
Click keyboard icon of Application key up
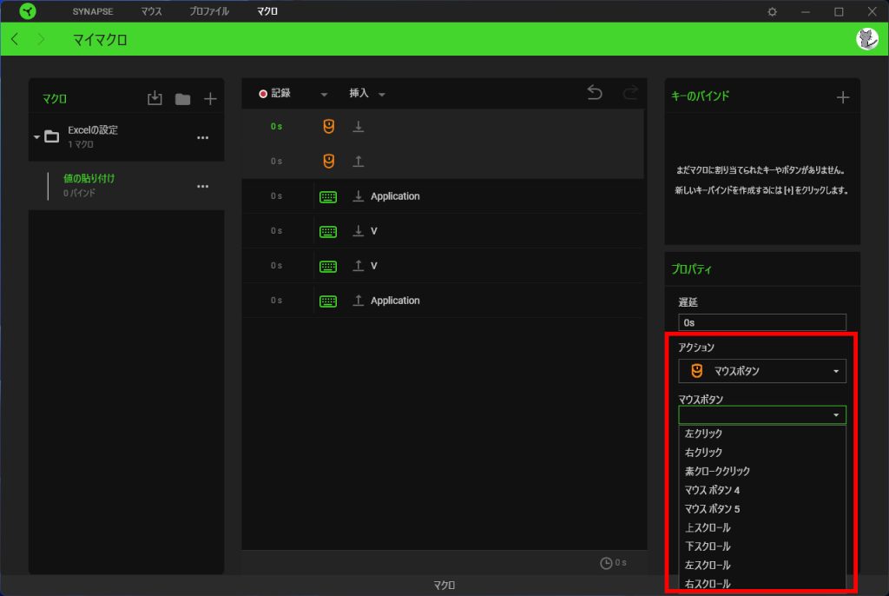pyautogui.click(x=328, y=301)
